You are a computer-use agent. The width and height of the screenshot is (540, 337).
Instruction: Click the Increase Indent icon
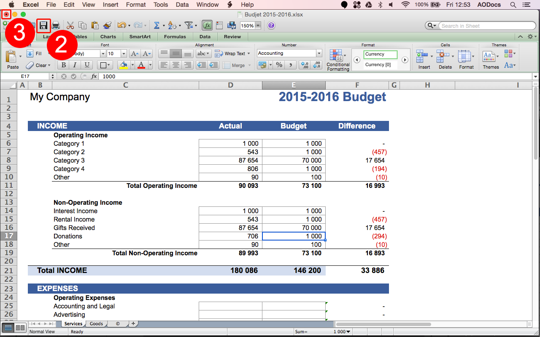tap(213, 65)
